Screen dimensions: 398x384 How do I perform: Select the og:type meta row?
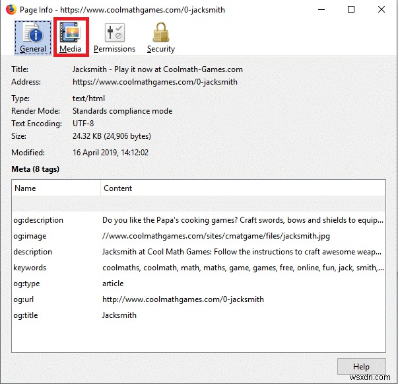point(199,284)
